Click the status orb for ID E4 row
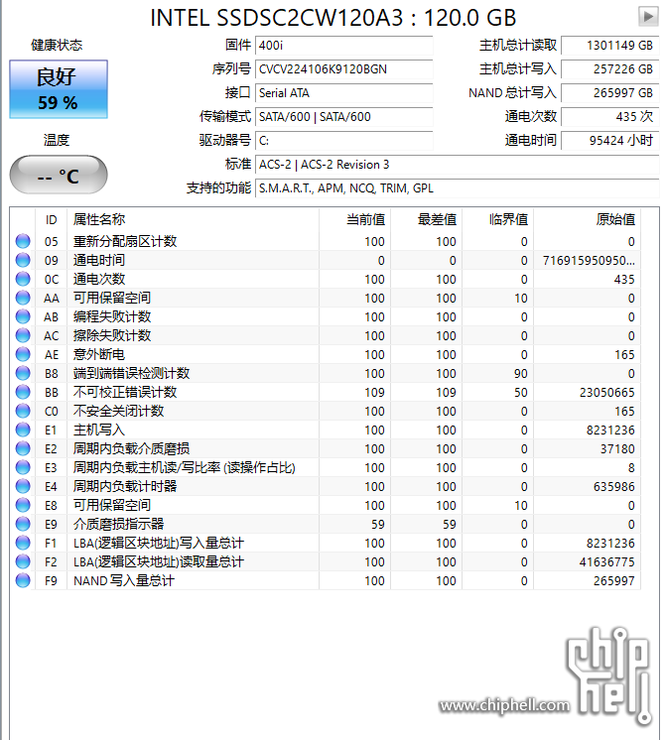The width and height of the screenshot is (665, 740). tap(23, 486)
